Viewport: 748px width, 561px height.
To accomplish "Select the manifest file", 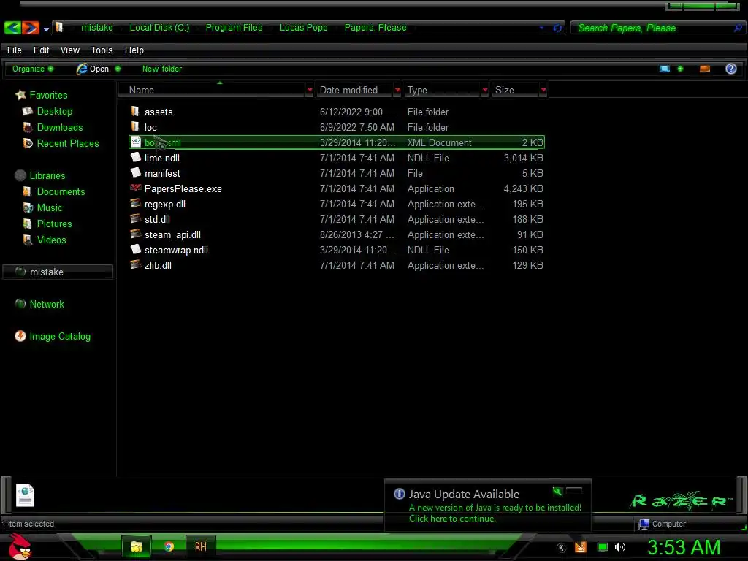I will tap(162, 173).
